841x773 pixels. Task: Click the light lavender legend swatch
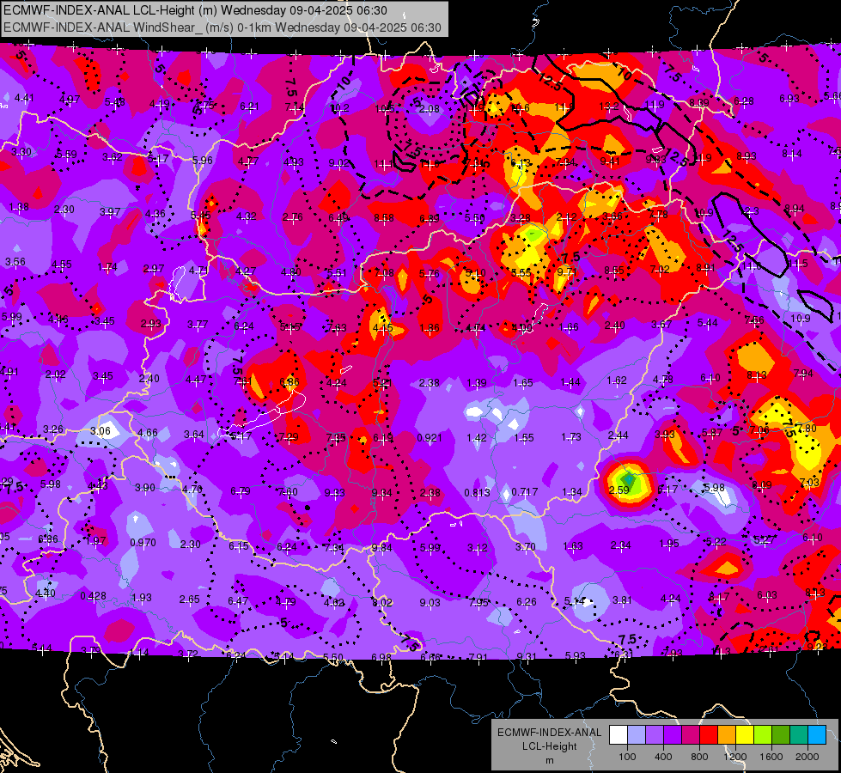tap(637, 735)
